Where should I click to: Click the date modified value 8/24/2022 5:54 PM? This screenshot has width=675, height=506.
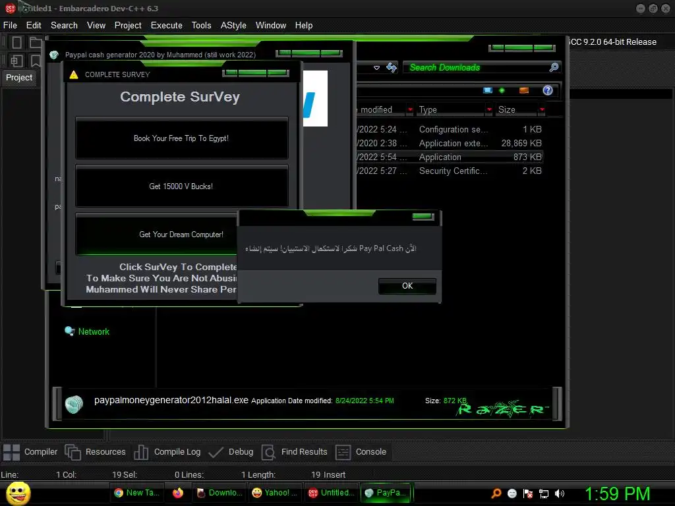point(365,401)
